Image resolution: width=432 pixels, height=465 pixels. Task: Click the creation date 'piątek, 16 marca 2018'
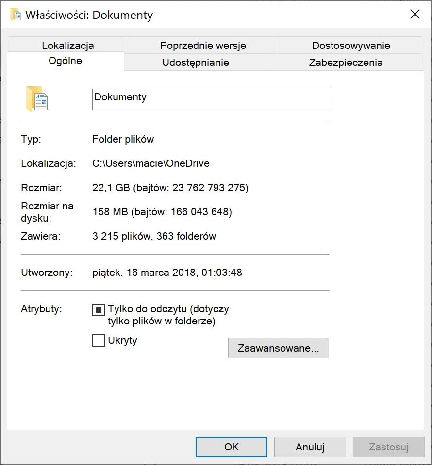tap(144, 273)
